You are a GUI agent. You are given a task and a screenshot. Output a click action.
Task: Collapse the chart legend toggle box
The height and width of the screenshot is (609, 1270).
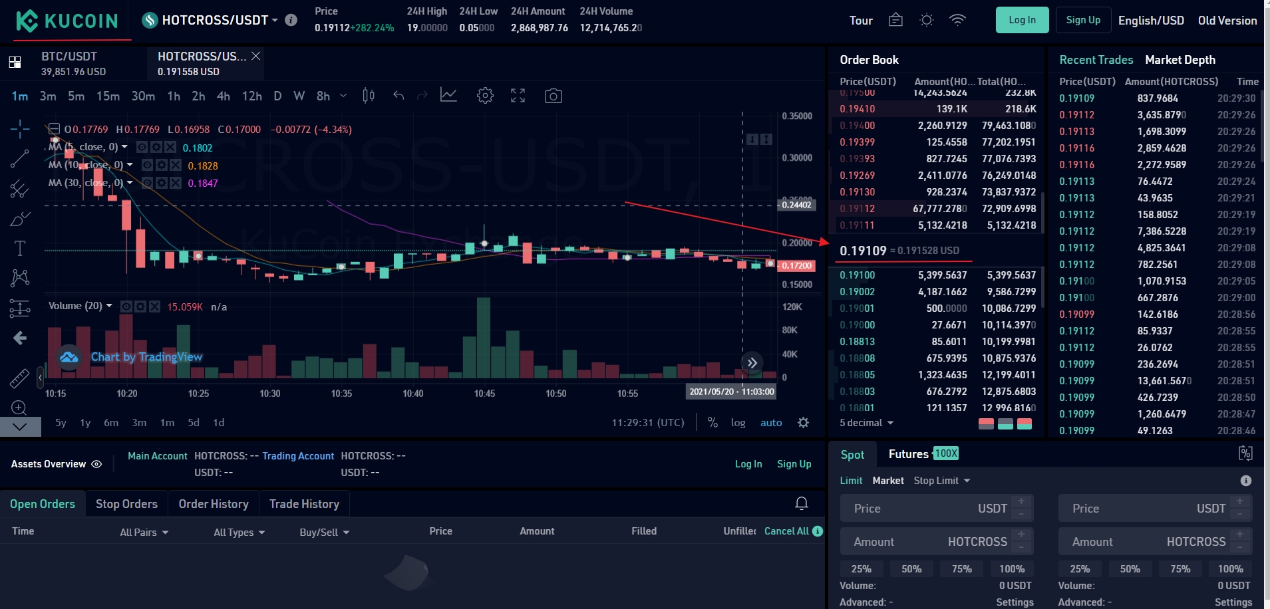coord(55,129)
